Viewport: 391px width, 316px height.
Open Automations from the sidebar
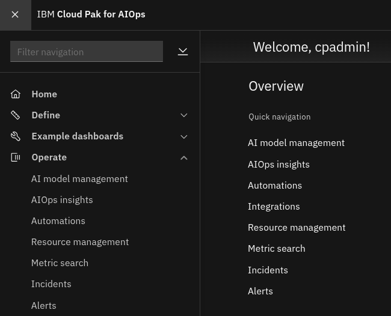click(58, 221)
